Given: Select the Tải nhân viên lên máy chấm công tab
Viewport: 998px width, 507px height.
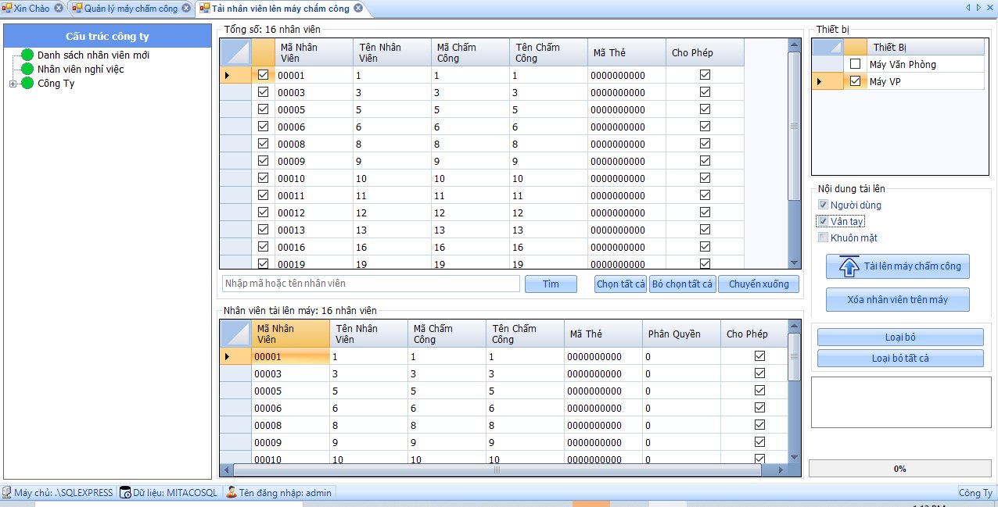Looking at the screenshot, I should click(282, 9).
